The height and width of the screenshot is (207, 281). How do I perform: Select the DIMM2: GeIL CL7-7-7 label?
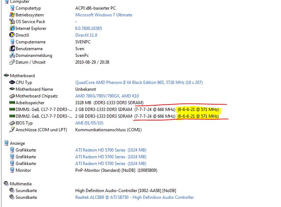[x=44, y=116]
